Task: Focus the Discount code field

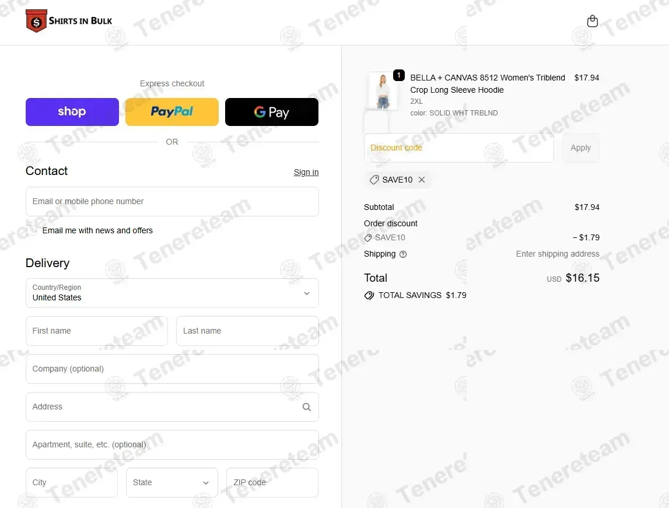Action: click(x=458, y=148)
